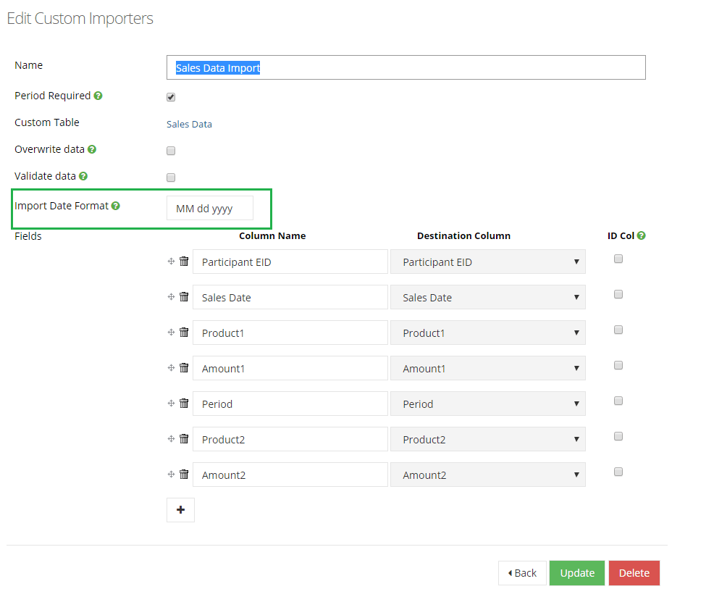
Task: Open Product2 destination column dropdown
Action: [487, 439]
